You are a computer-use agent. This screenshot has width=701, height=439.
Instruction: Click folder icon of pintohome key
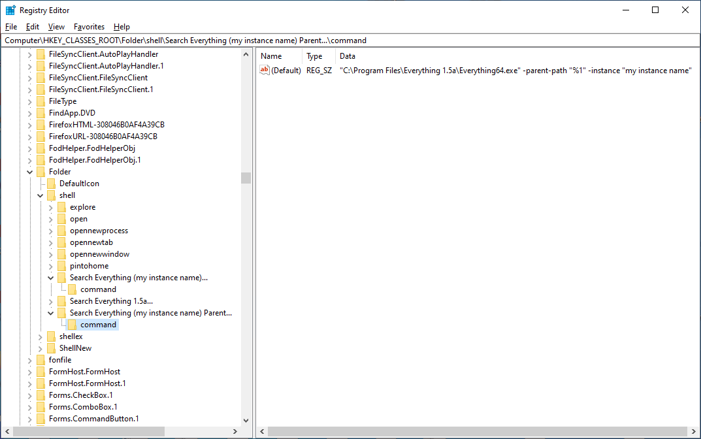coord(61,266)
